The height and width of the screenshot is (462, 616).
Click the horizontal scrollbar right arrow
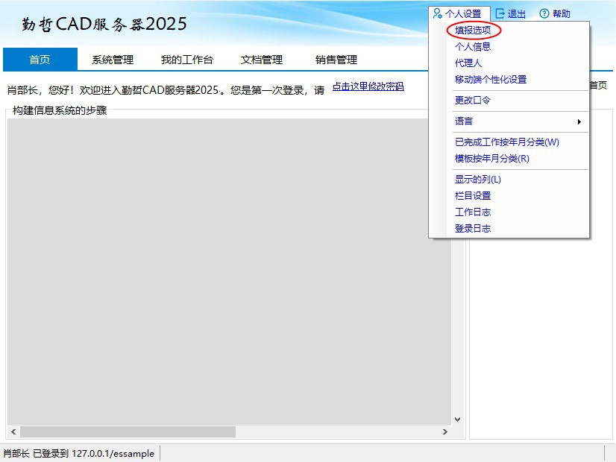tap(445, 432)
